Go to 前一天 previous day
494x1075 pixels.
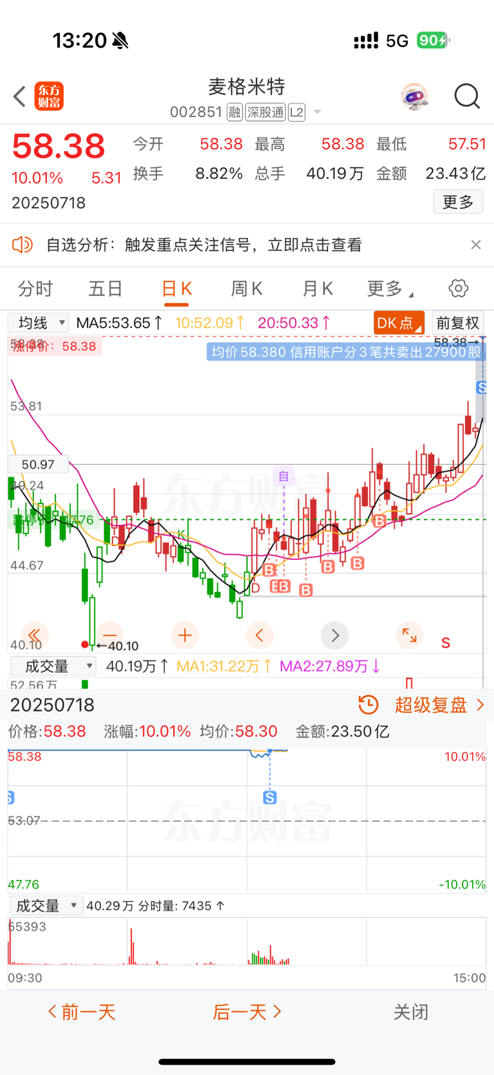coord(82,1012)
